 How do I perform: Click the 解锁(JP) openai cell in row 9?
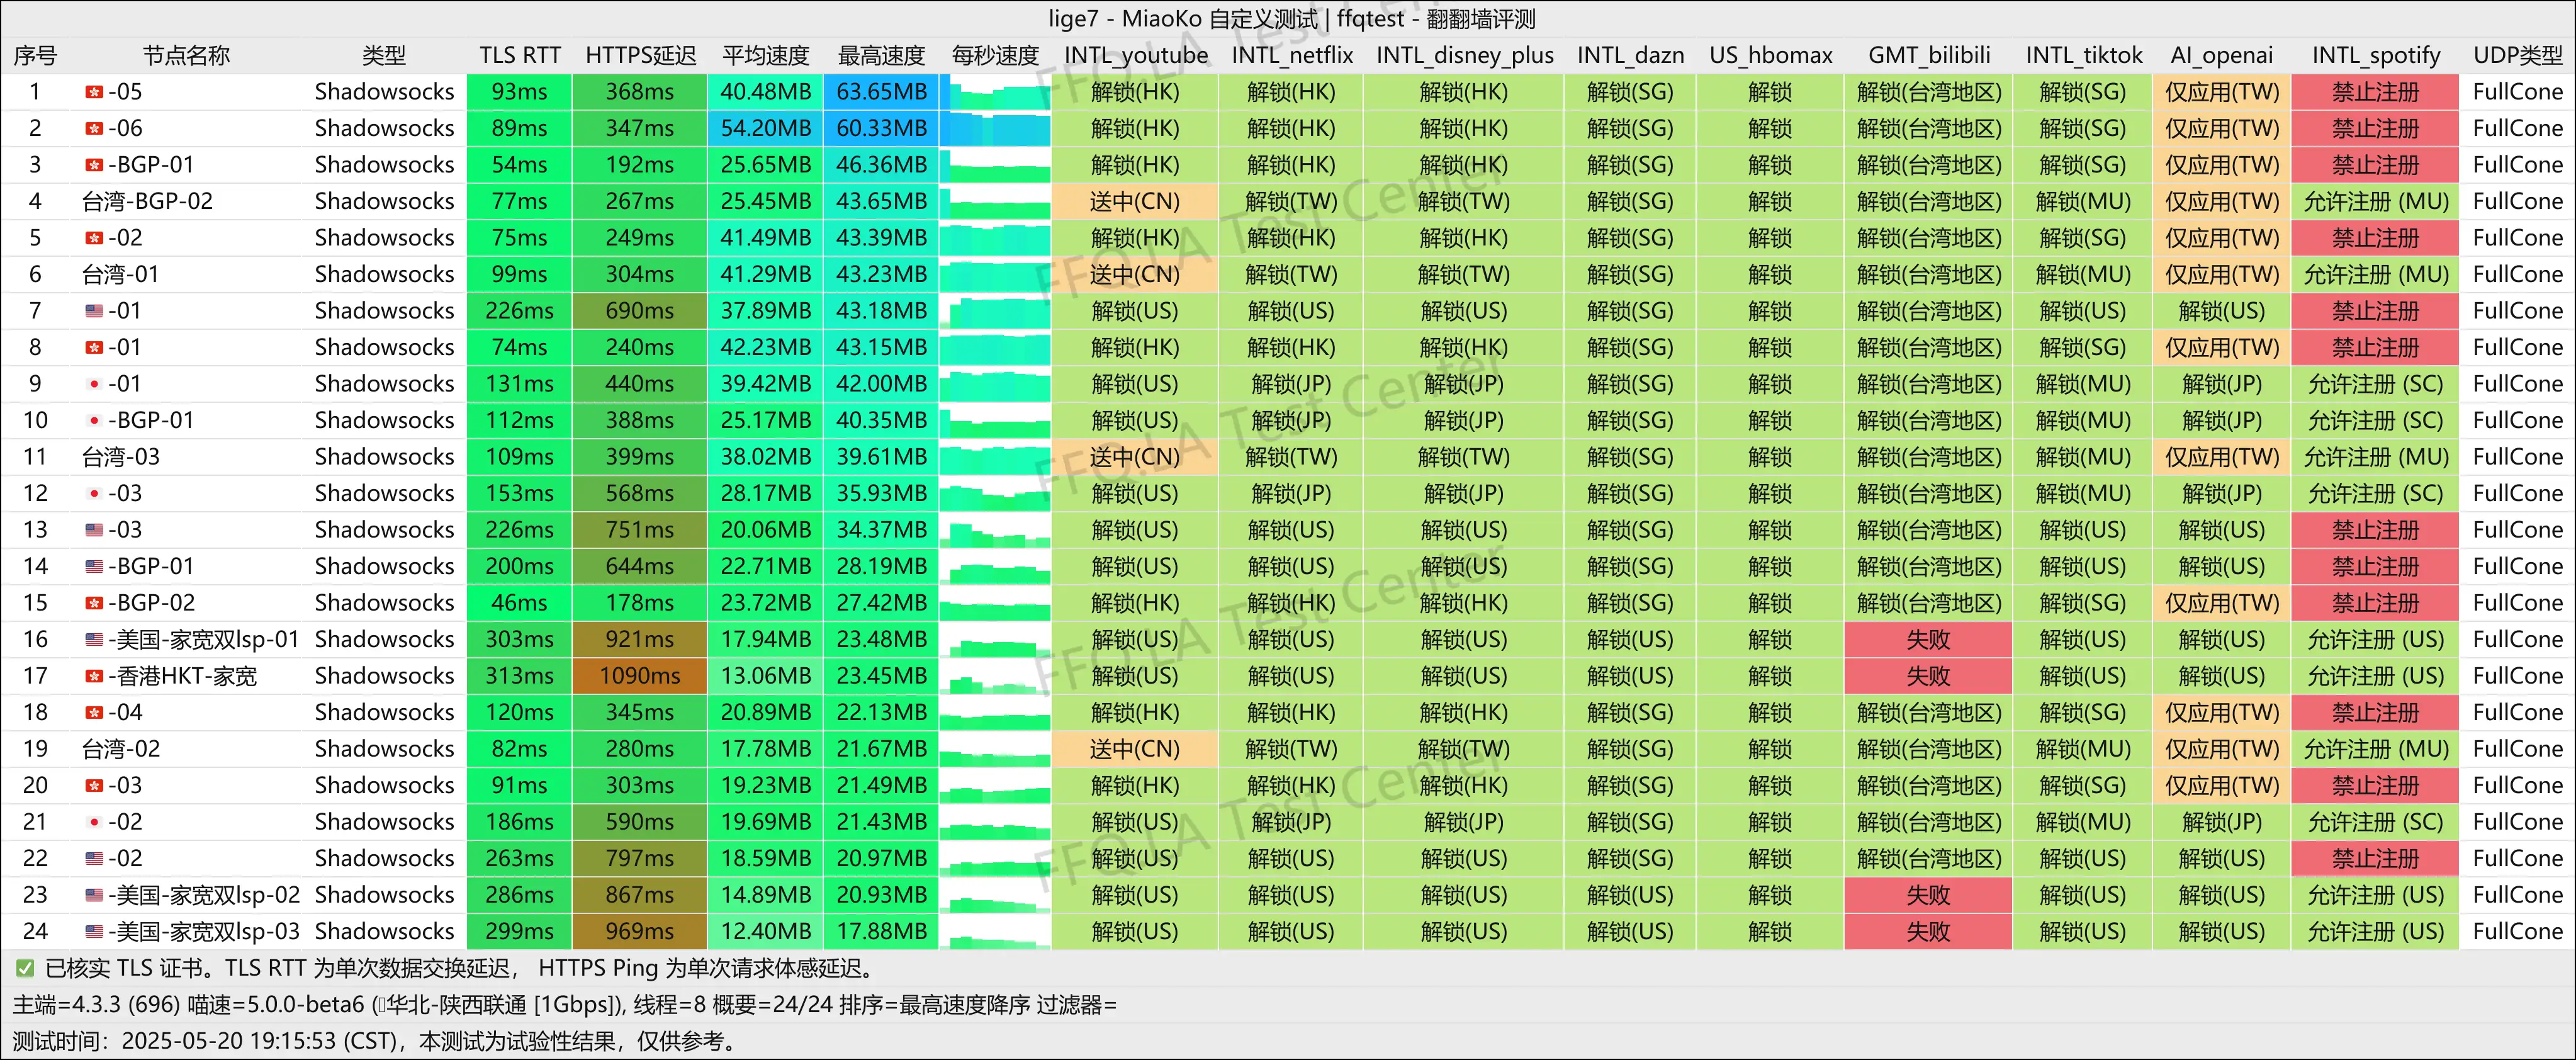click(x=2221, y=384)
